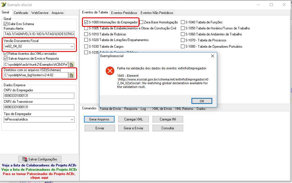Enable Zera Base Homologação checkbox
This screenshot has height=183, width=292.
coord(141,22)
